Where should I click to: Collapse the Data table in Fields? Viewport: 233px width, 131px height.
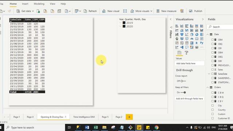coord(208,34)
